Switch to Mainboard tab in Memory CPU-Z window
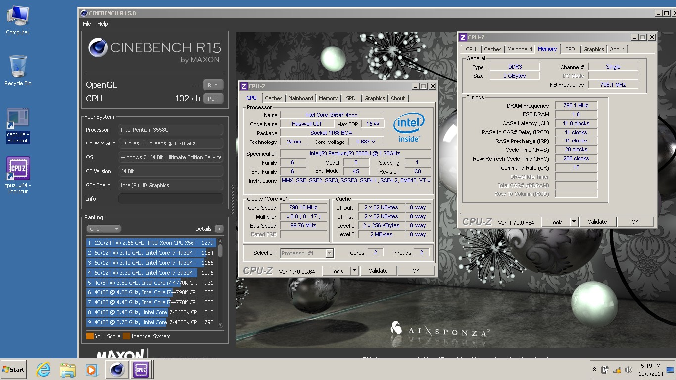This screenshot has width=676, height=380. (x=520, y=49)
